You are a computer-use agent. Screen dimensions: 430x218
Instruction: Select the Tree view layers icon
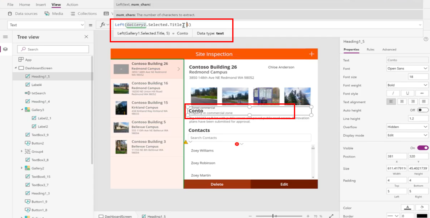5,49
